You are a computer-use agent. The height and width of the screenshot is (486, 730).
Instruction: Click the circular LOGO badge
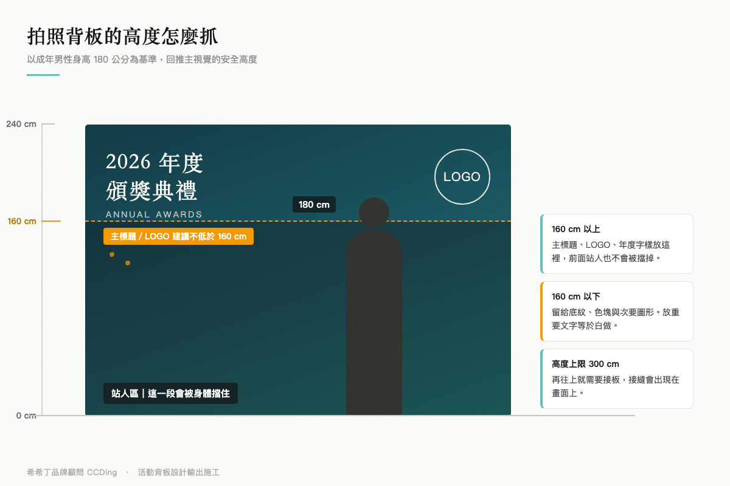(x=462, y=177)
